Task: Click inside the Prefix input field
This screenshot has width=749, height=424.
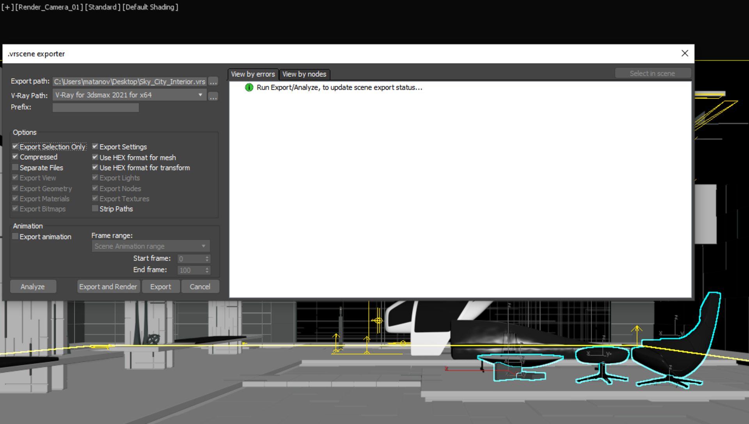Action: [x=95, y=107]
